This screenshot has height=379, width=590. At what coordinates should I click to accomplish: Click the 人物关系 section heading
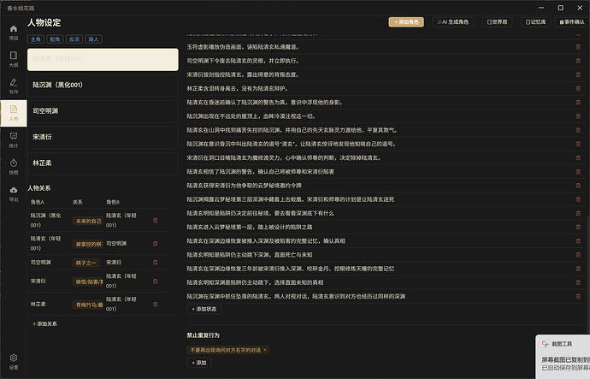click(39, 188)
